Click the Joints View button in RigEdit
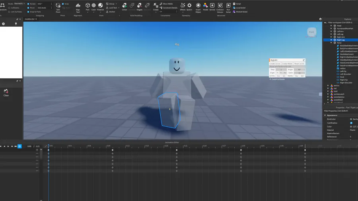 [x=278, y=76]
